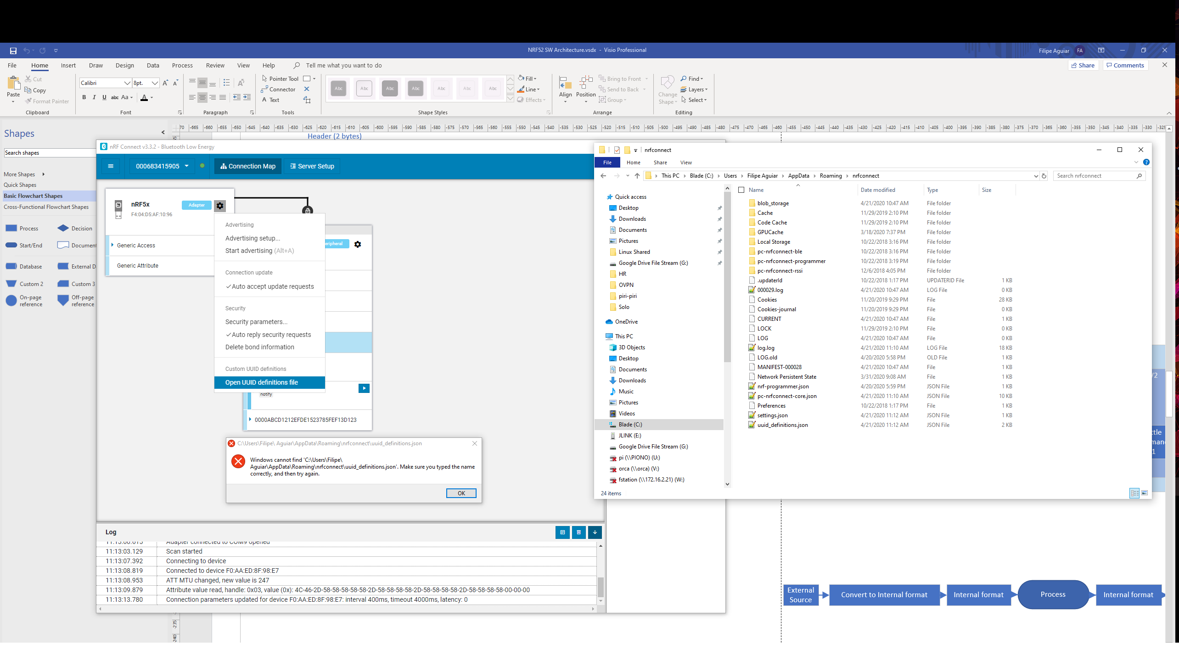Expand the 0000ABCD1212EFDE1523785FEF13D123 service
The height and width of the screenshot is (672, 1179).
tap(250, 420)
